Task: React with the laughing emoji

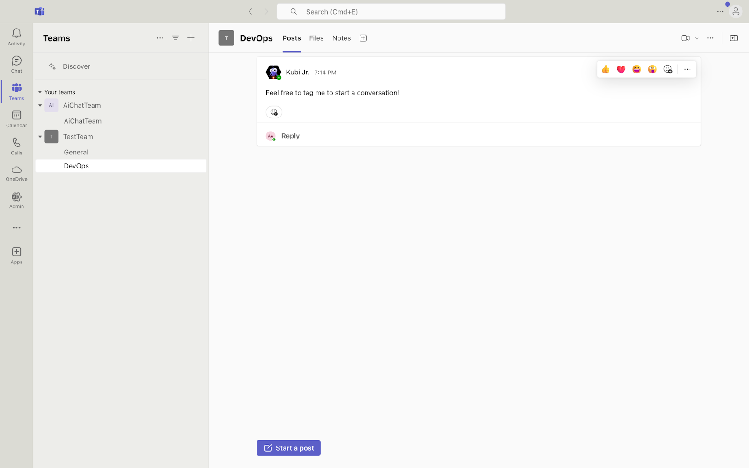Action: [637, 69]
